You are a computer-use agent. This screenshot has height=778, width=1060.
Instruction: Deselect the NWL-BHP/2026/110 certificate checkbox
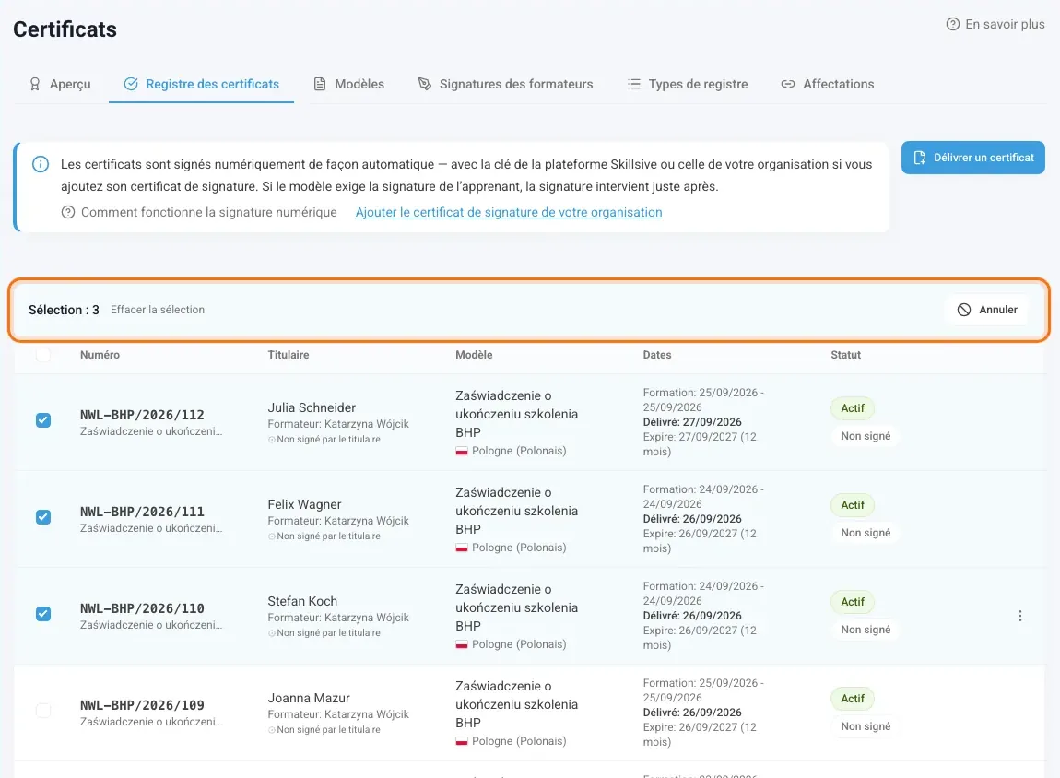coord(43,614)
